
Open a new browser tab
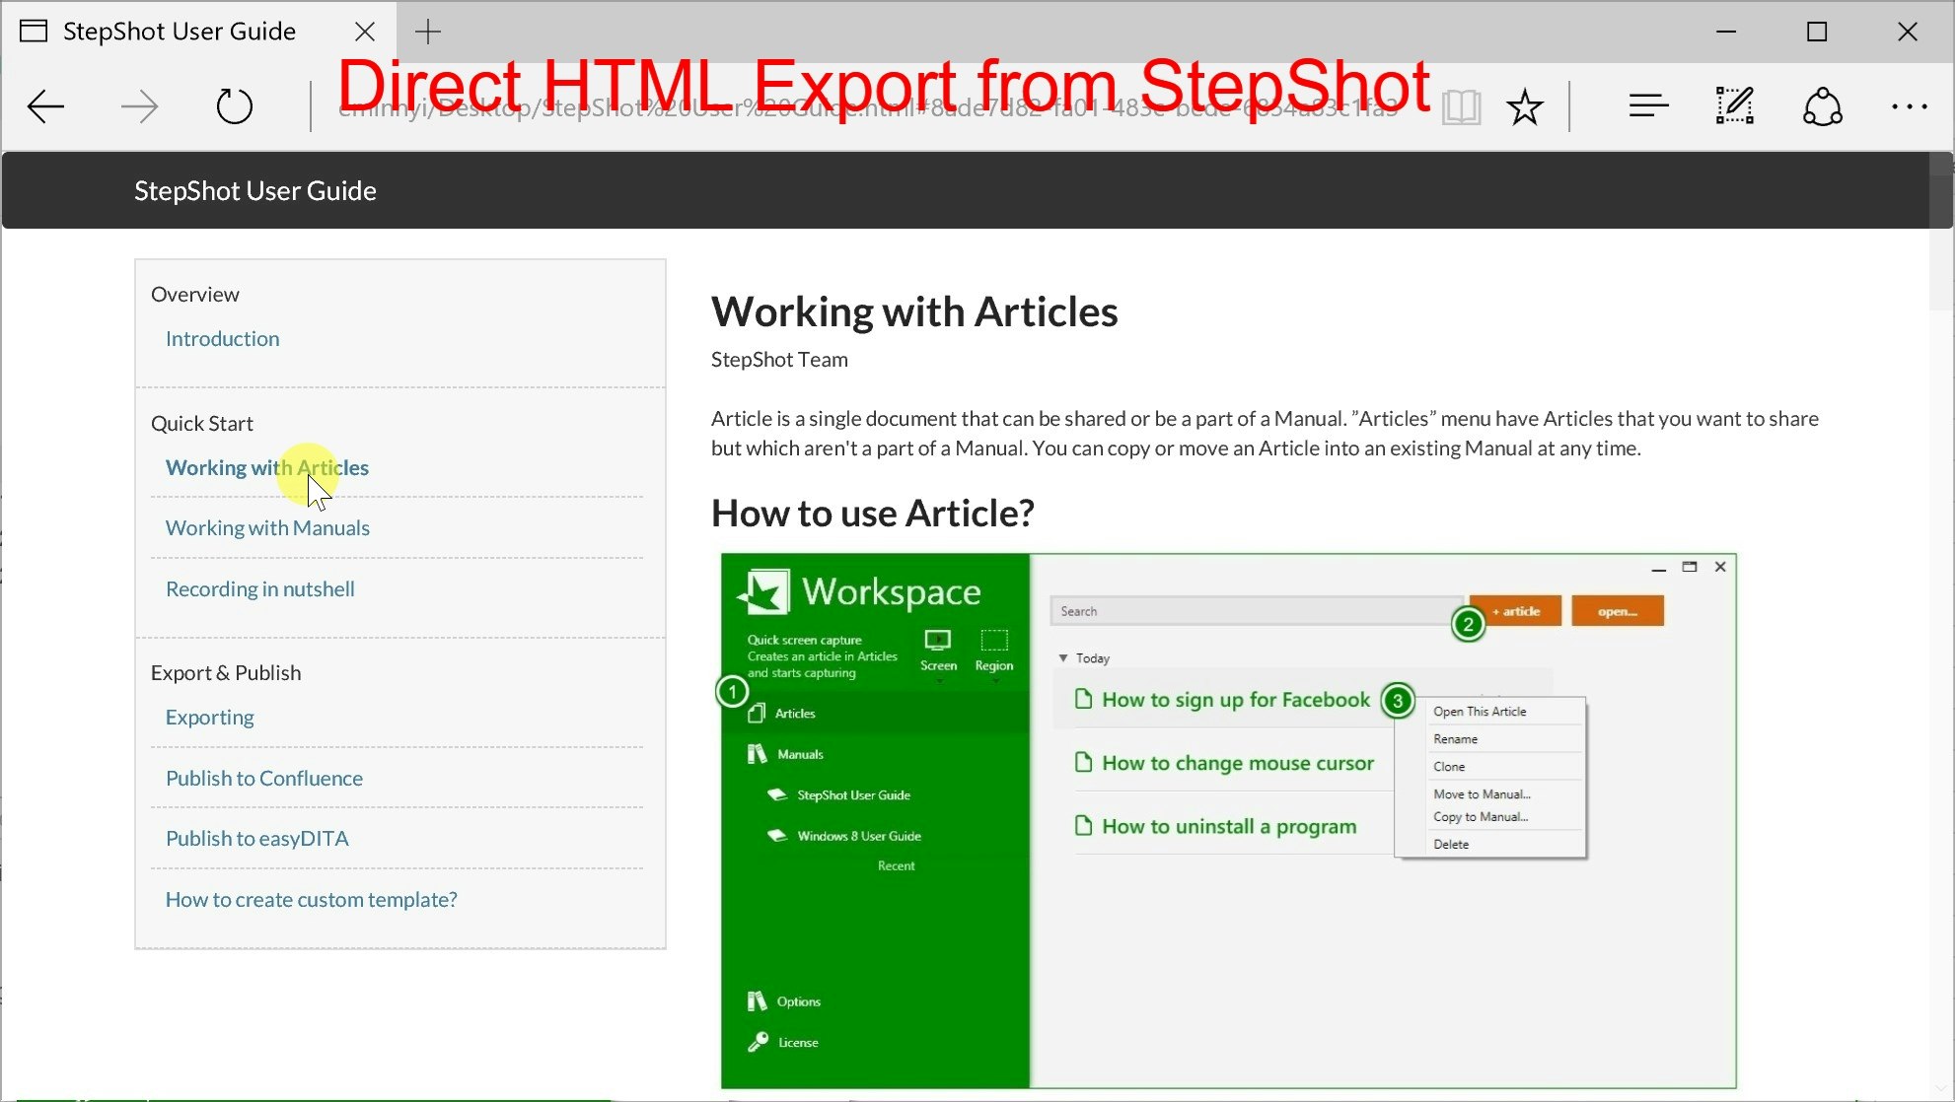pyautogui.click(x=428, y=32)
